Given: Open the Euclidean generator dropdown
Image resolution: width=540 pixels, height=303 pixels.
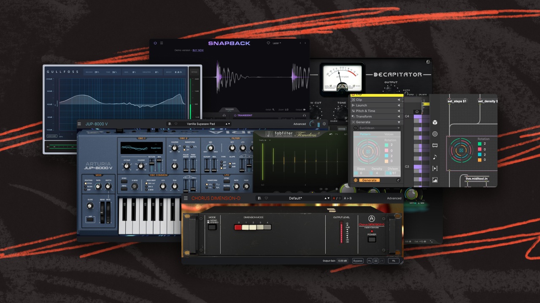Looking at the screenshot, I should click(377, 128).
